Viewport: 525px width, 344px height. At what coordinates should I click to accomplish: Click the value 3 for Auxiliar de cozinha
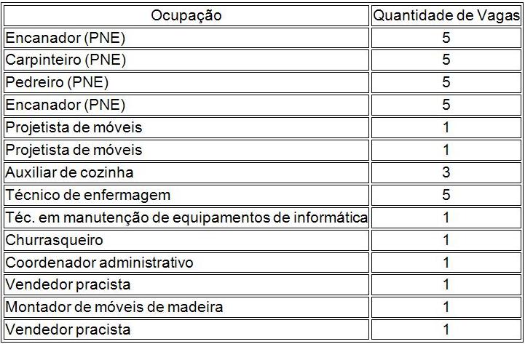446,172
